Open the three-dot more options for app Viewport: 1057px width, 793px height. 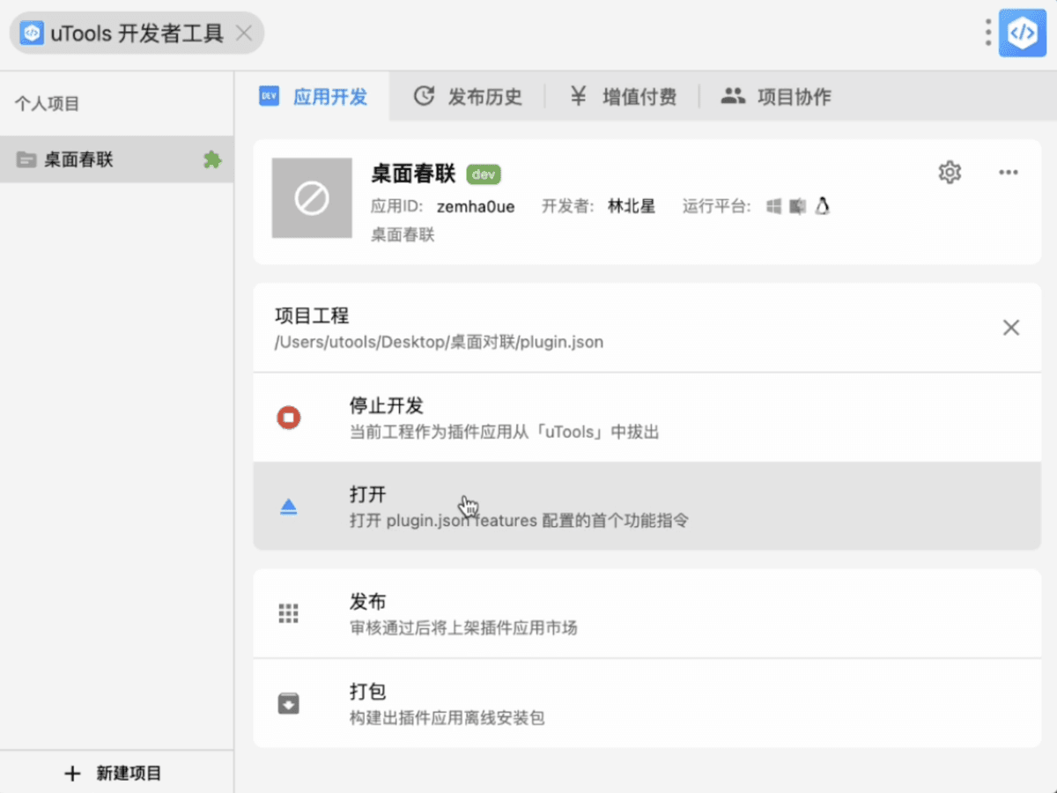[x=1009, y=172]
